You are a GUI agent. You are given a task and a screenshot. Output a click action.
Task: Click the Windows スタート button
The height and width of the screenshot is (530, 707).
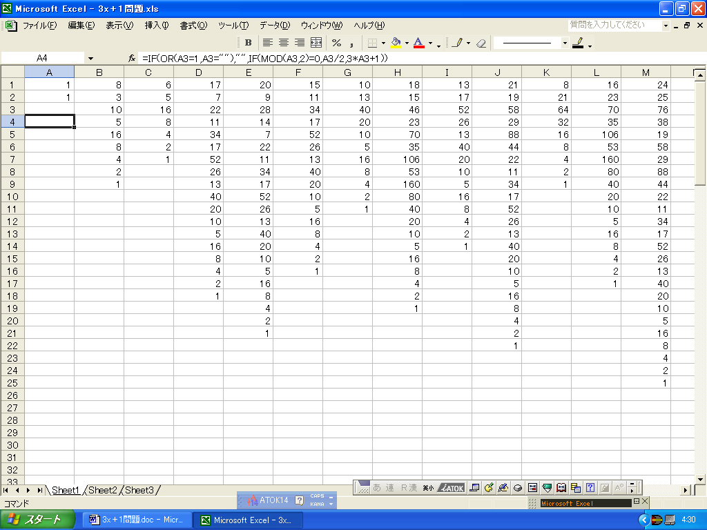point(37,520)
